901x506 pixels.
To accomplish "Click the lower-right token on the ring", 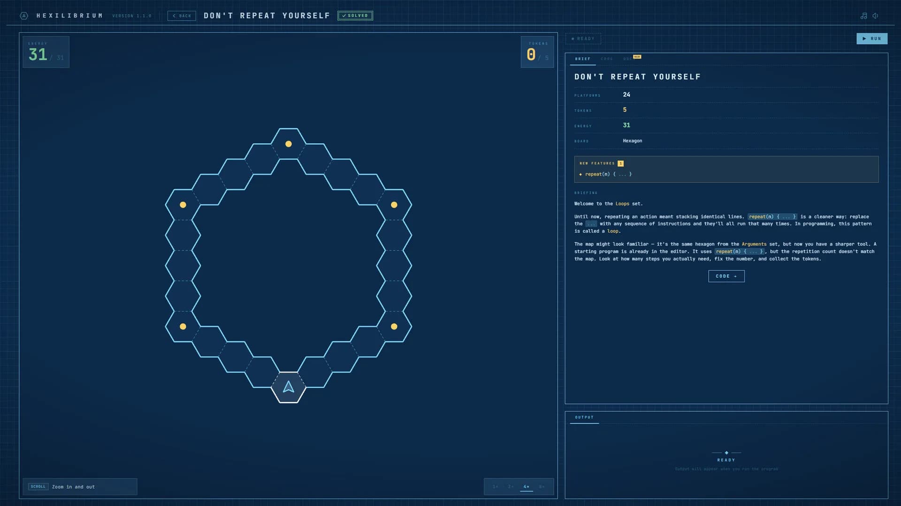I will [394, 327].
